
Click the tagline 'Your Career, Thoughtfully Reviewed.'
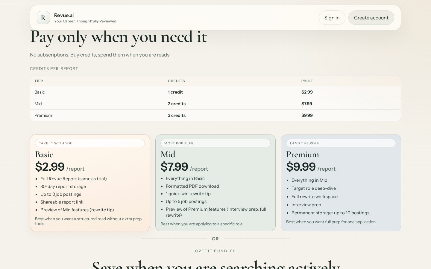86,21
